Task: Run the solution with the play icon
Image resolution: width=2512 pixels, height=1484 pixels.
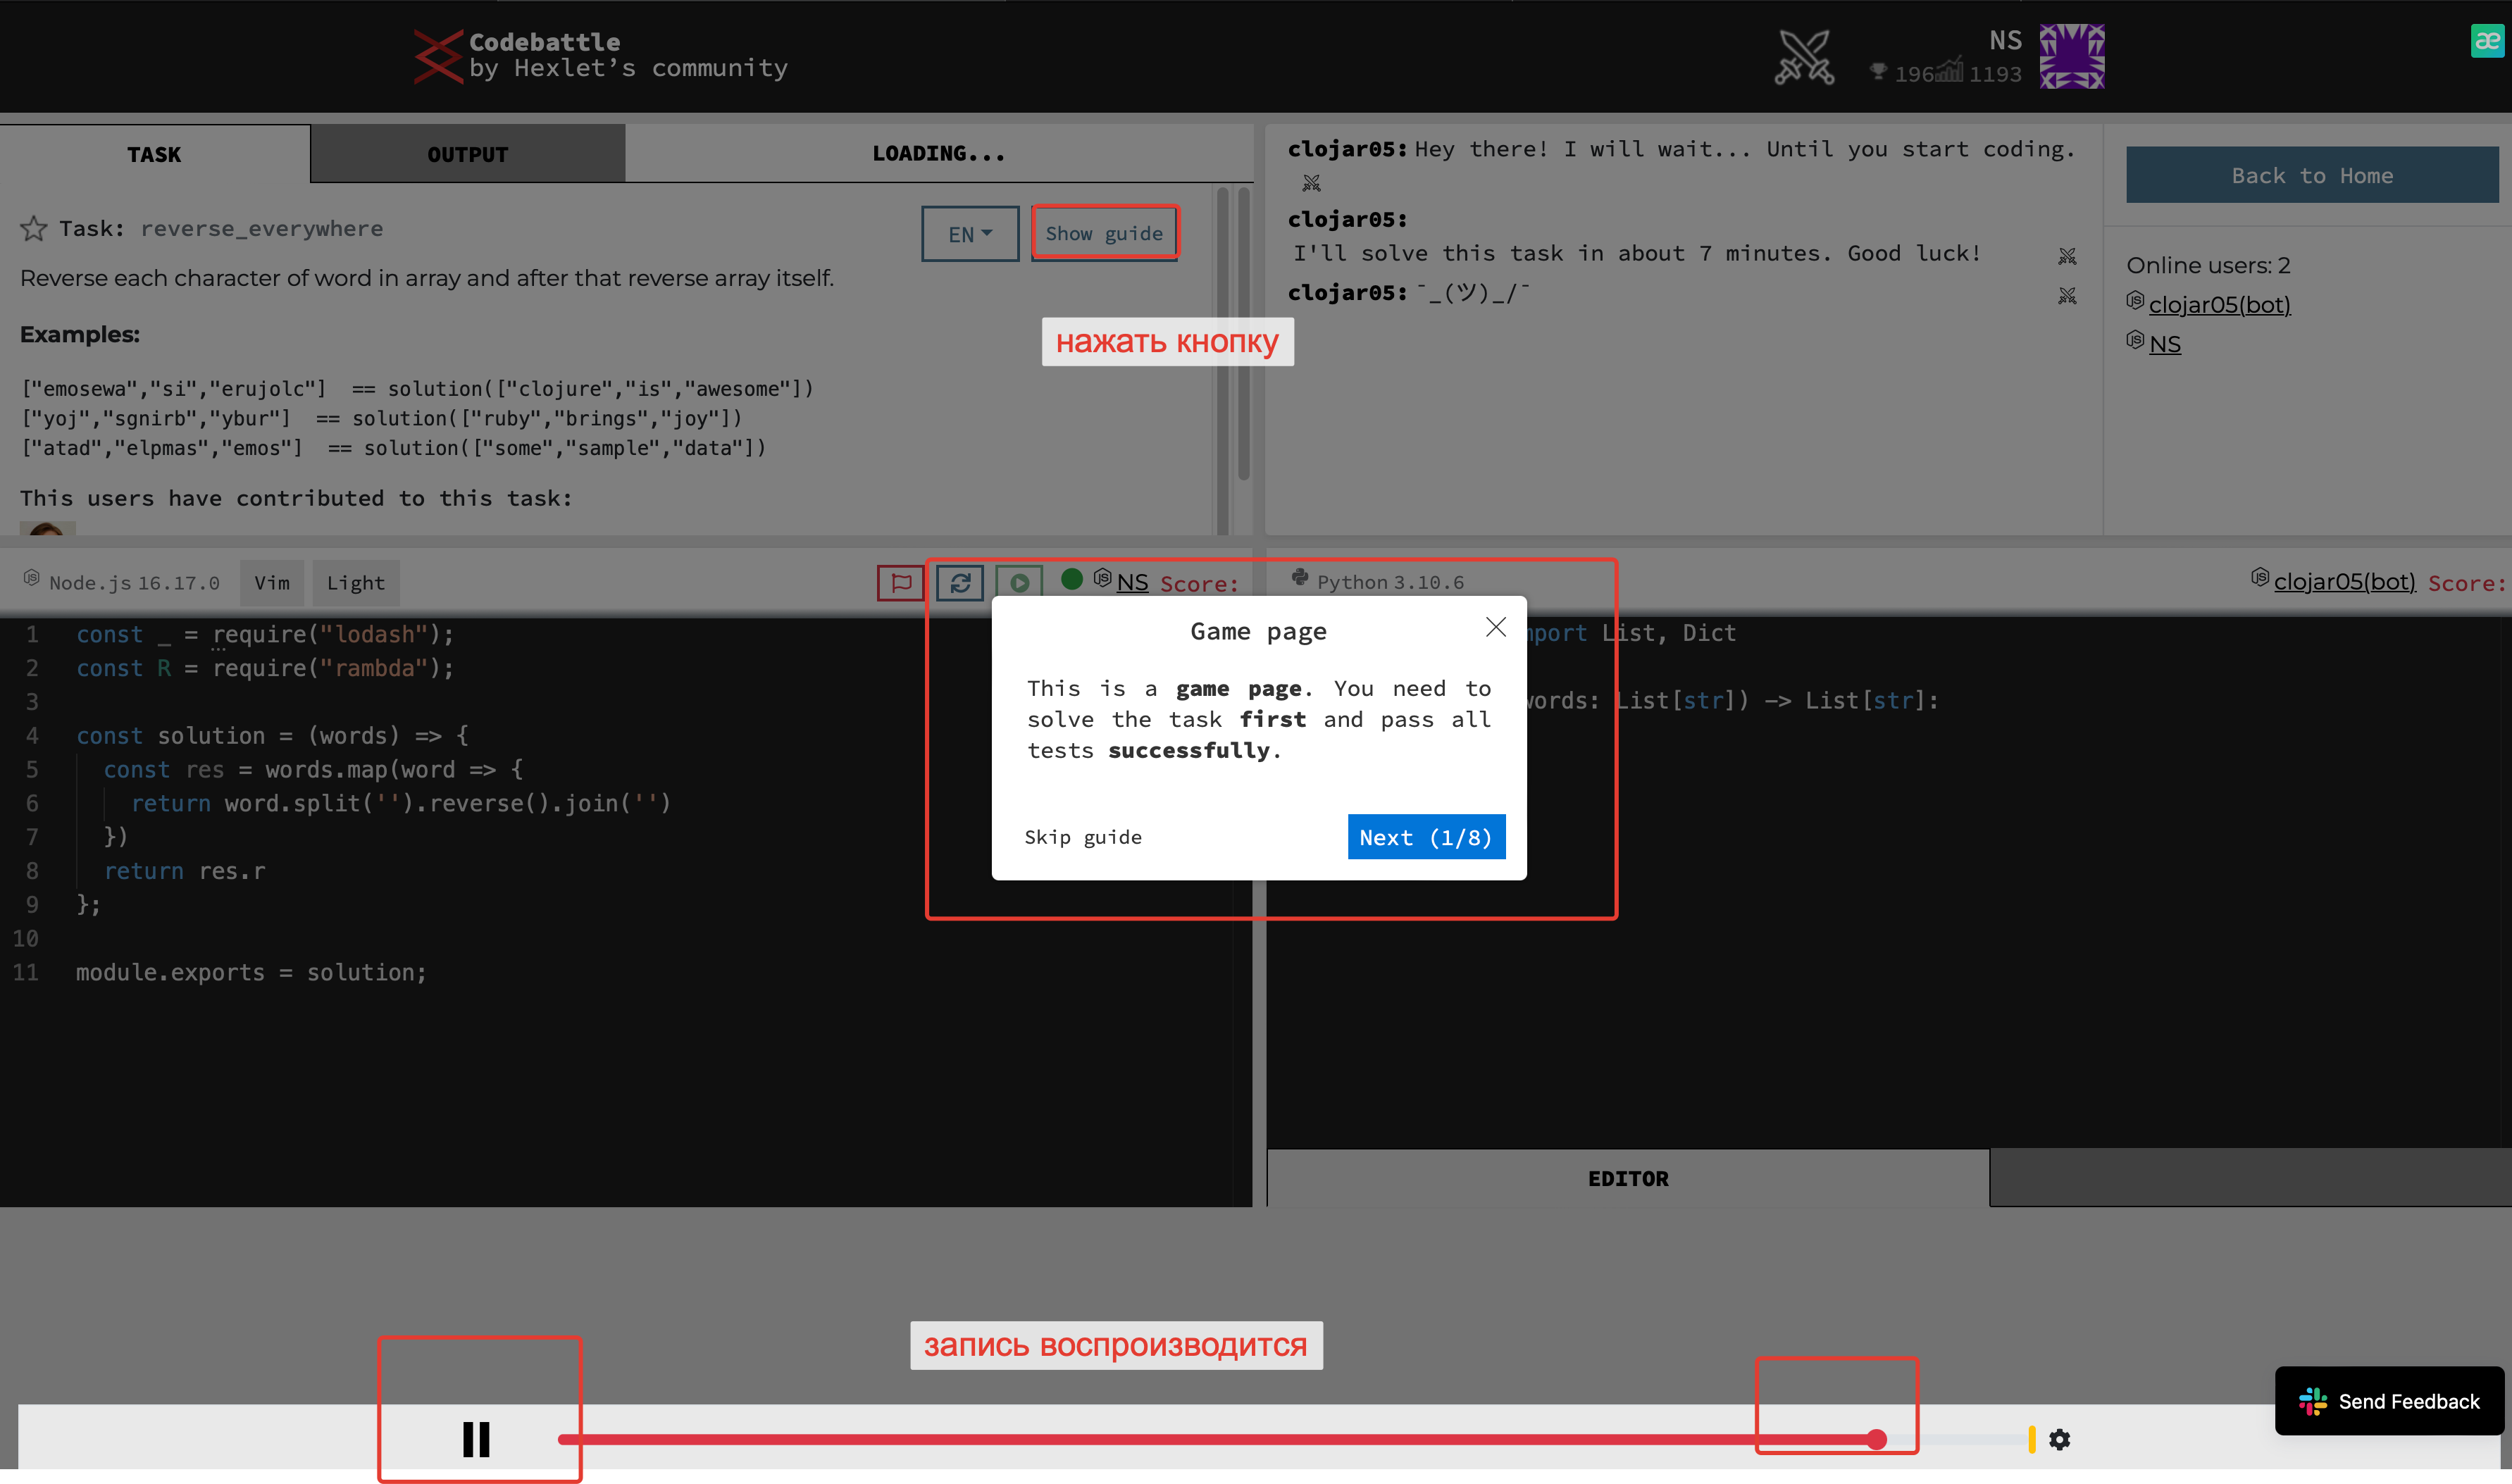Action: click(1019, 582)
